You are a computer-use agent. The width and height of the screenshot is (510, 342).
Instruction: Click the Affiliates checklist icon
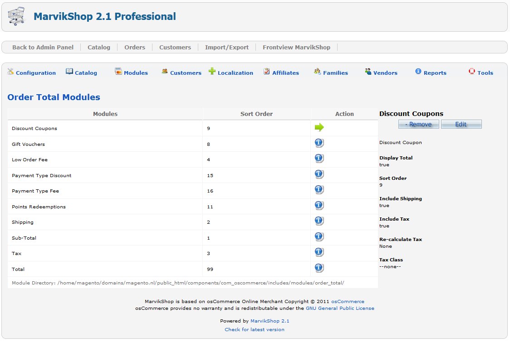coord(267,72)
